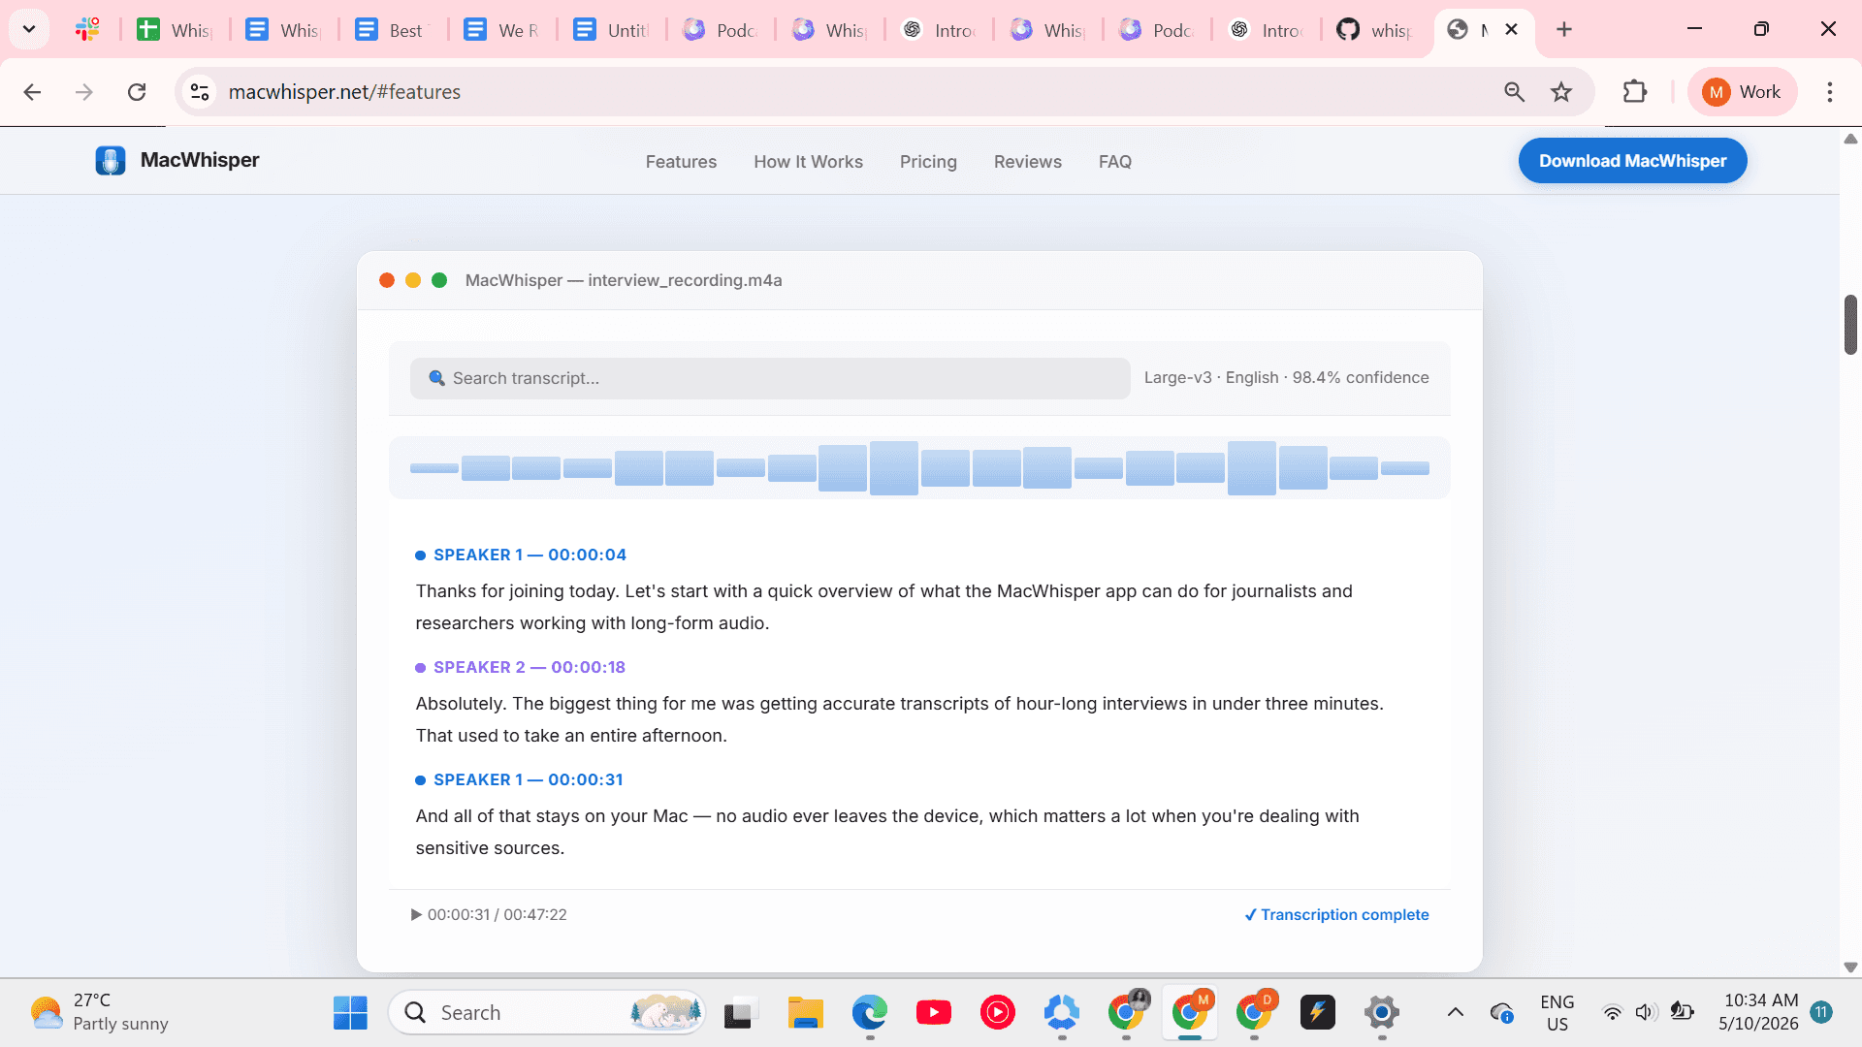Open the ENG US language switcher

(1557, 1013)
